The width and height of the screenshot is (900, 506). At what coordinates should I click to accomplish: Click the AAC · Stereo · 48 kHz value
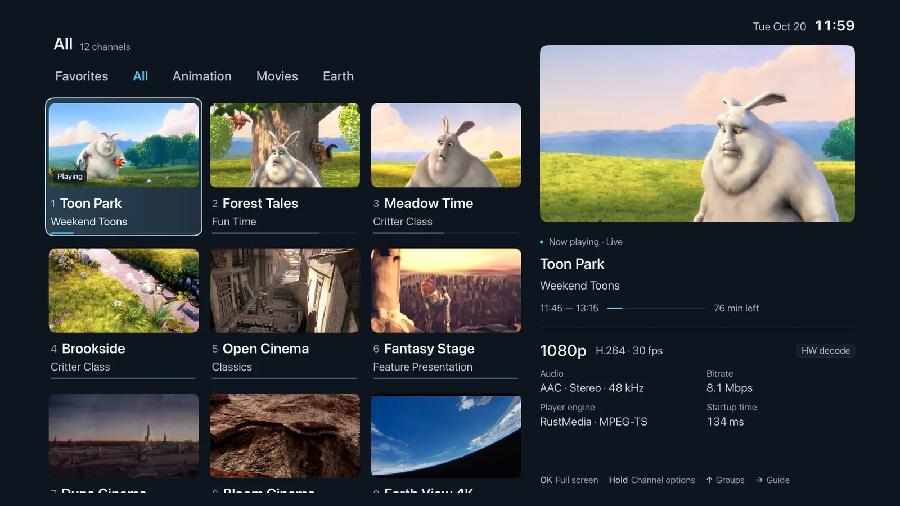(x=592, y=388)
